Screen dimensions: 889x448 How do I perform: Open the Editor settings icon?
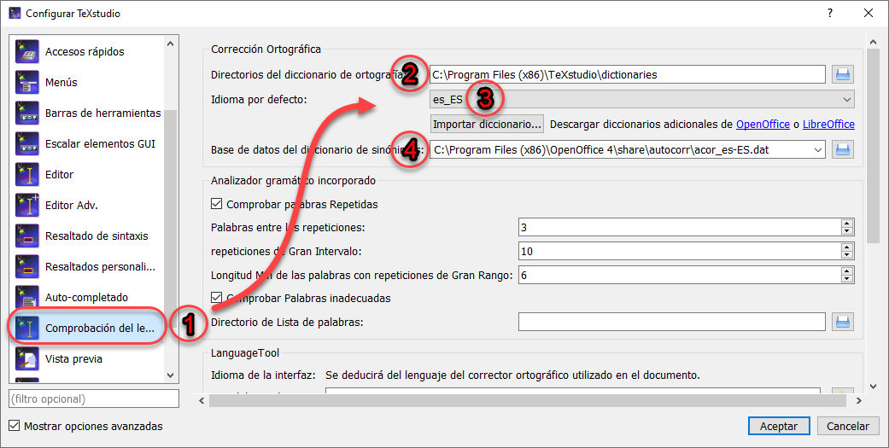(28, 175)
